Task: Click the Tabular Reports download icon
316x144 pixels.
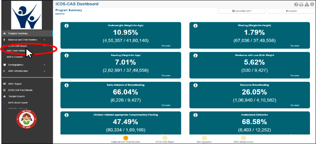Action: 5,96
